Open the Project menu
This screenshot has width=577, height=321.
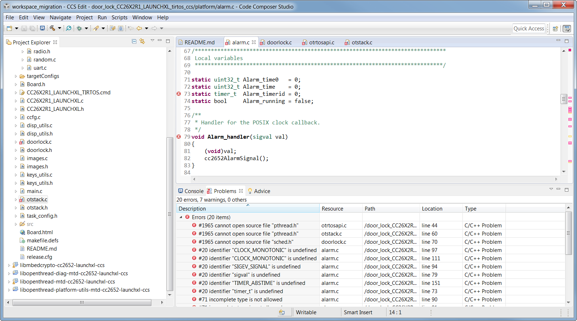pyautogui.click(x=84, y=18)
